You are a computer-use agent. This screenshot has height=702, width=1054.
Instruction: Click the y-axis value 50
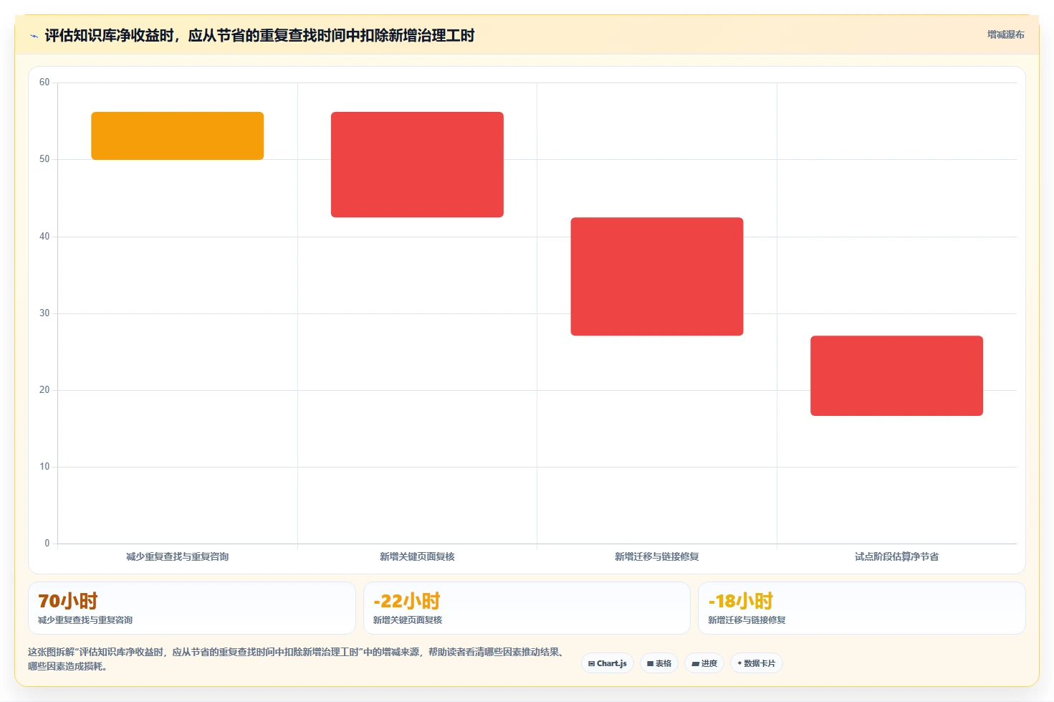coord(44,159)
